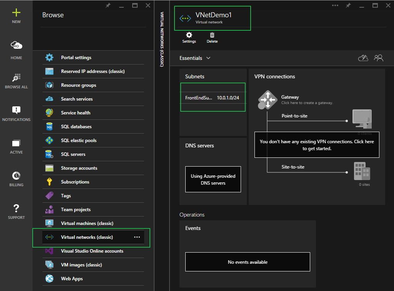Click the NEW plus icon
Image resolution: width=394 pixels, height=291 pixels.
(16, 13)
